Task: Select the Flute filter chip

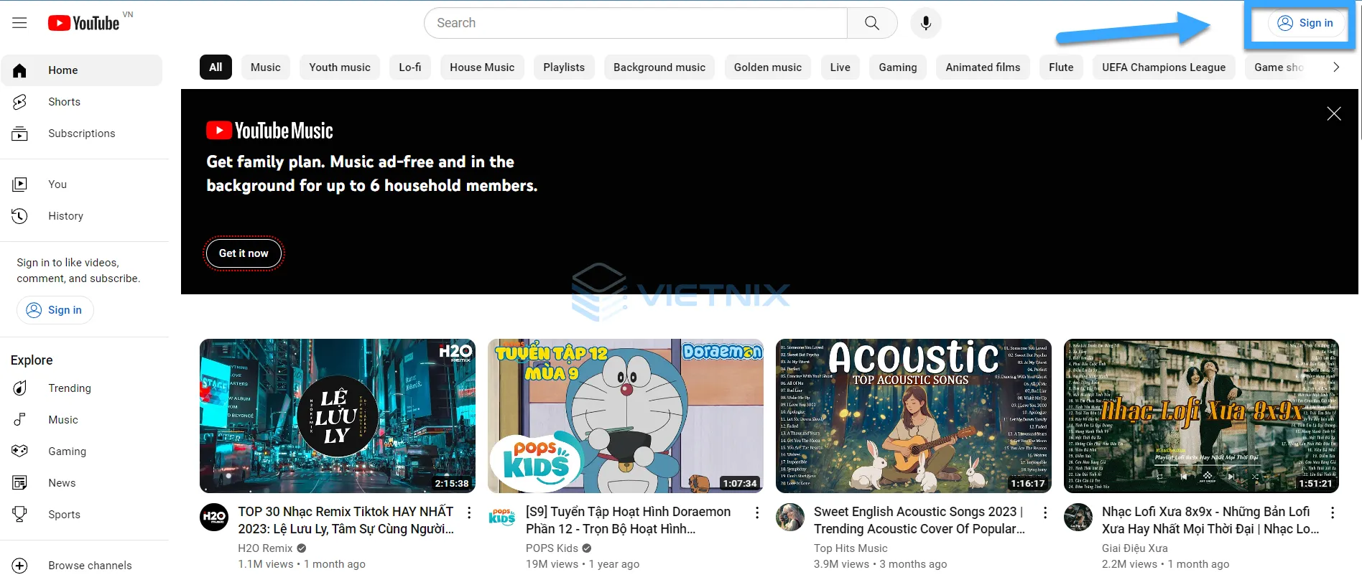Action: click(1061, 67)
